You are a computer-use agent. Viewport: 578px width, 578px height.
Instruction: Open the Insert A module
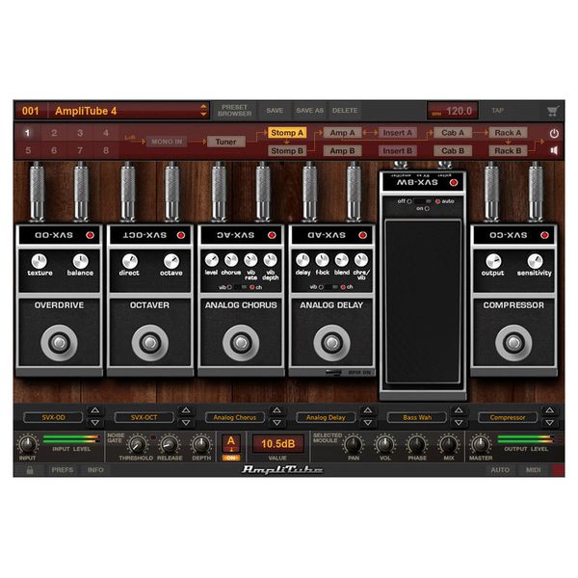pos(397,133)
